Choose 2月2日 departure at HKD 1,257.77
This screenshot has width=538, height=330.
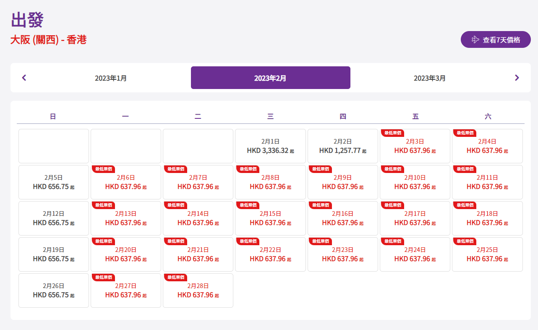342,146
